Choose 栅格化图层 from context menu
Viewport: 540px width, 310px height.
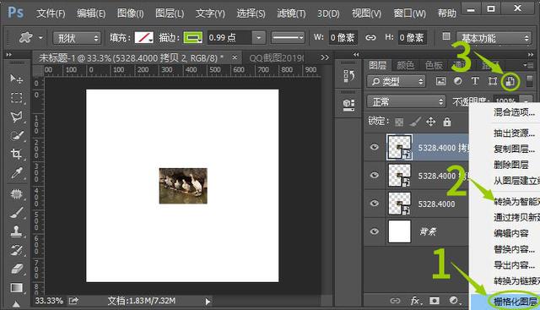click(x=515, y=302)
